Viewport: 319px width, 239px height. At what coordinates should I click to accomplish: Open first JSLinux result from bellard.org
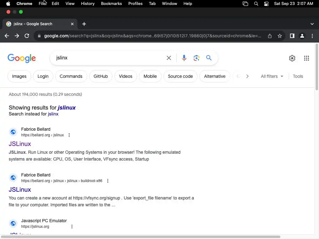point(20,144)
